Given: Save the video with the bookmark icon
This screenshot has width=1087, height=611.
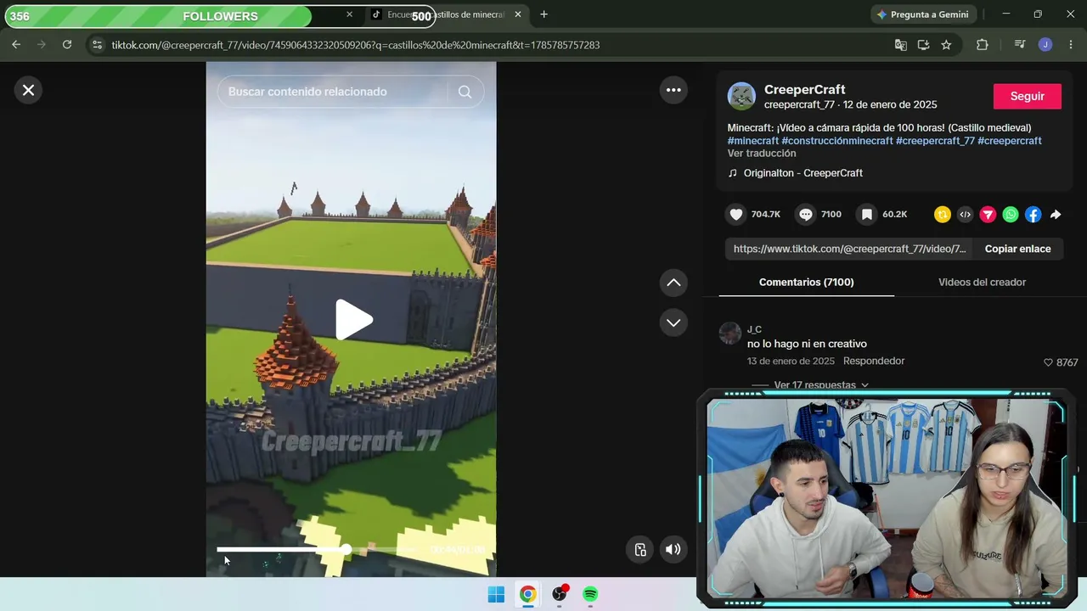Looking at the screenshot, I should pos(867,215).
